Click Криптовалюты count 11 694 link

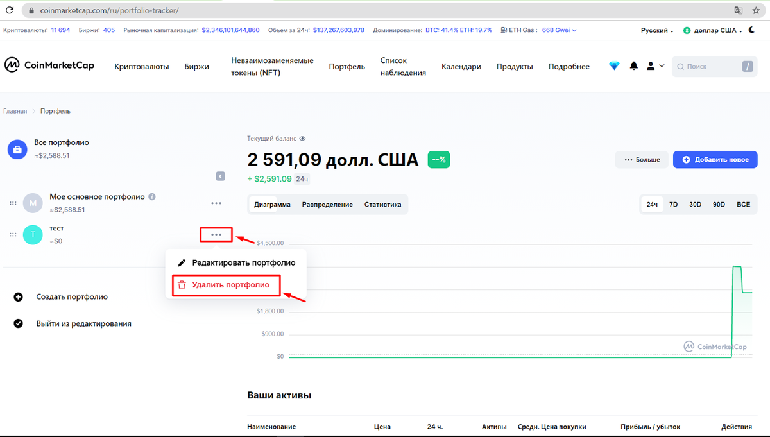60,30
